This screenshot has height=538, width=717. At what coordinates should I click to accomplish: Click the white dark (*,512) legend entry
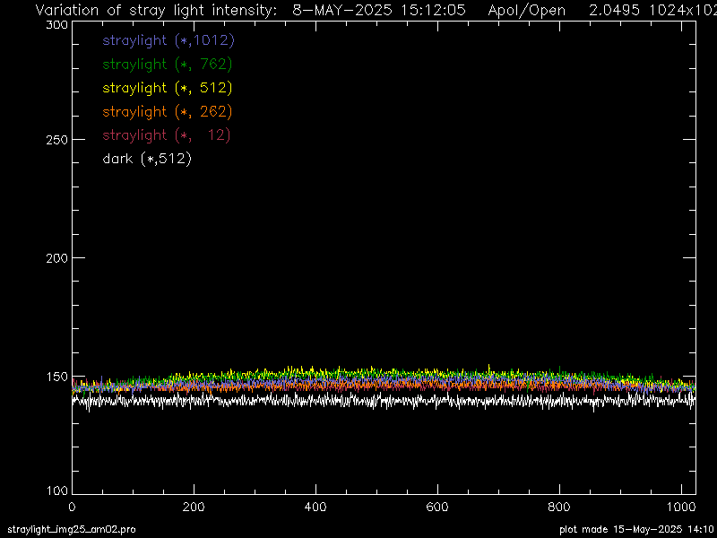(x=147, y=160)
